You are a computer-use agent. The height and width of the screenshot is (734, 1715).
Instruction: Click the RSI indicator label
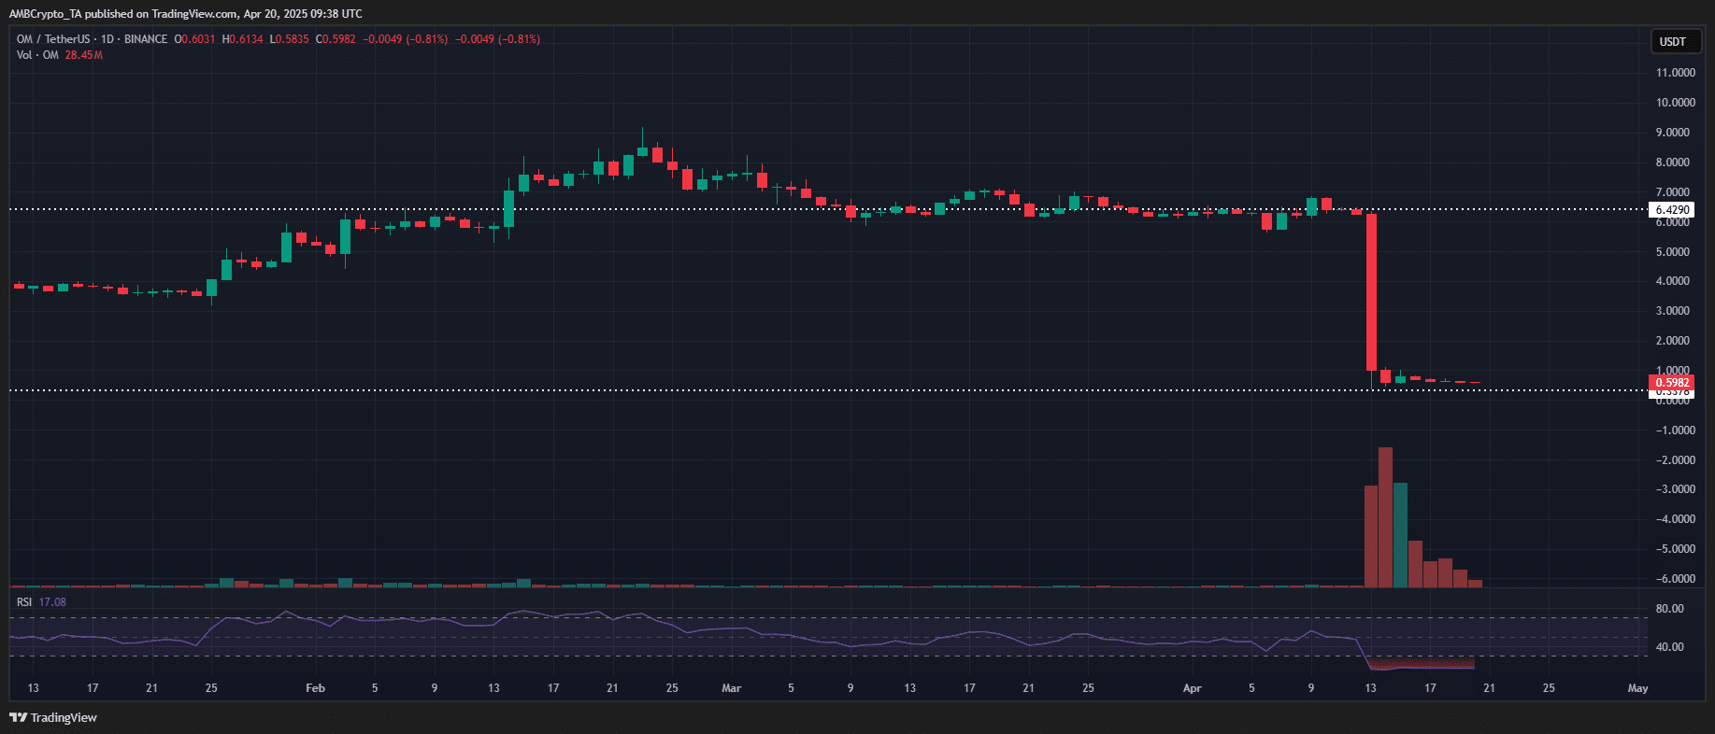pyautogui.click(x=24, y=602)
